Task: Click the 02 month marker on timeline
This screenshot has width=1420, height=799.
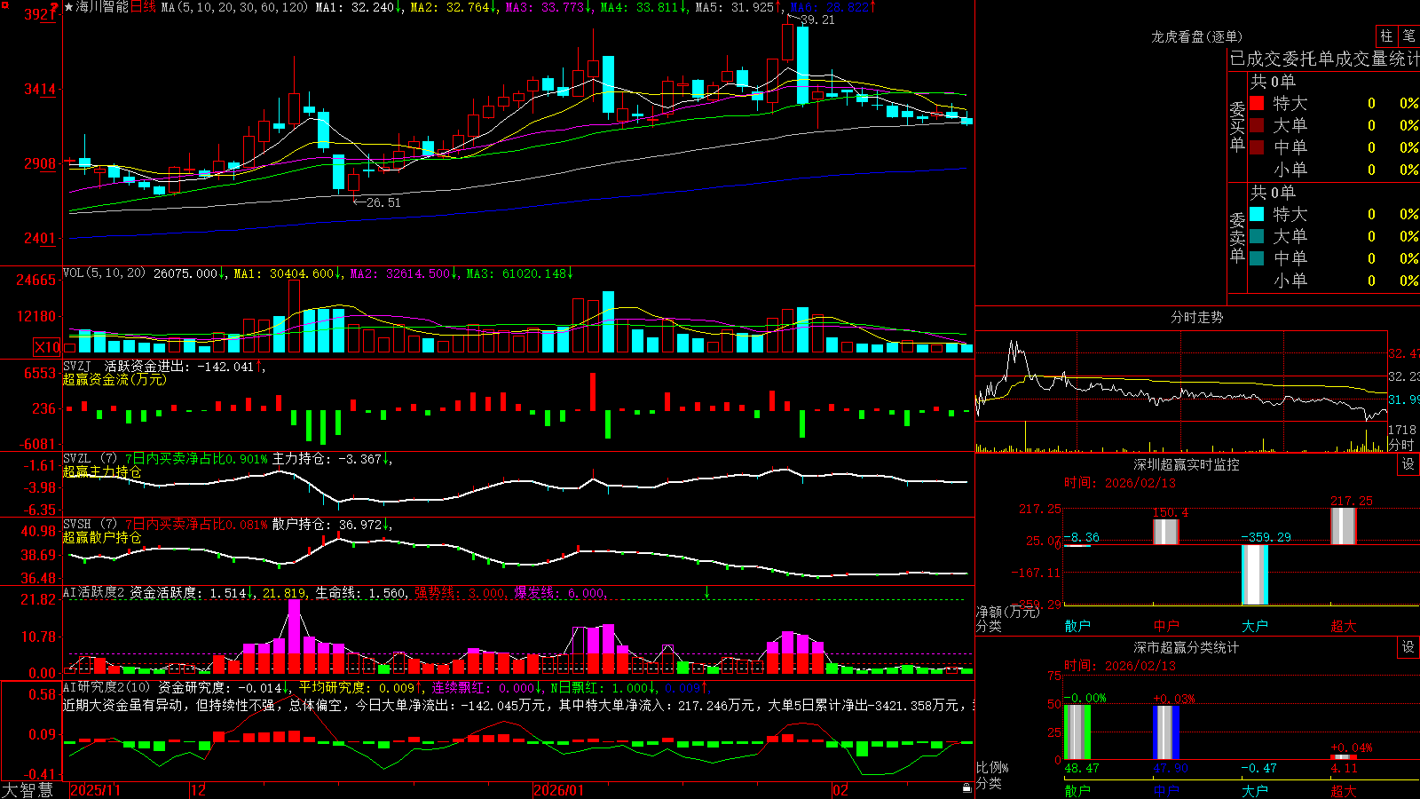Action: tap(840, 790)
